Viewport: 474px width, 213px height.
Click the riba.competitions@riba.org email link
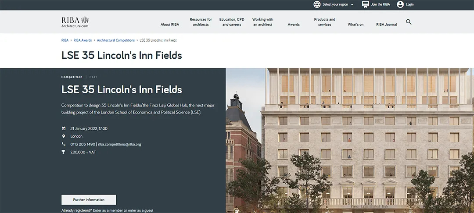[x=119, y=144]
